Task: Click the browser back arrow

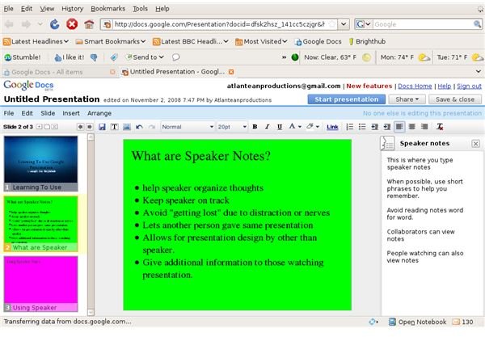Action: pyautogui.click(x=9, y=24)
